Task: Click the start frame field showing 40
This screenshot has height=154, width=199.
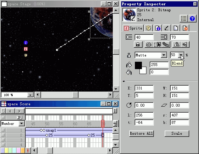Action: [144, 37]
